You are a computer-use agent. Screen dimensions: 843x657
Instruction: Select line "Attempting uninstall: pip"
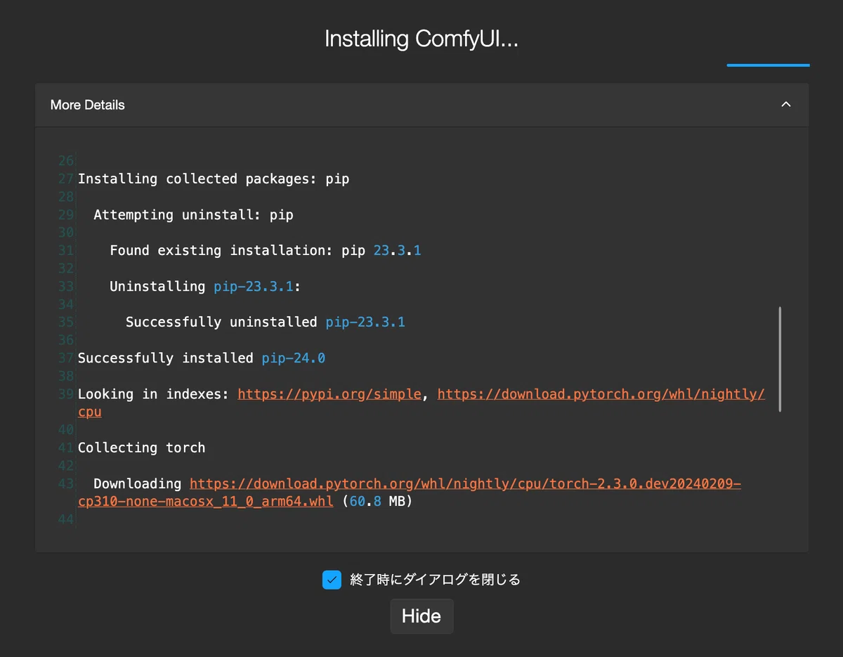193,215
